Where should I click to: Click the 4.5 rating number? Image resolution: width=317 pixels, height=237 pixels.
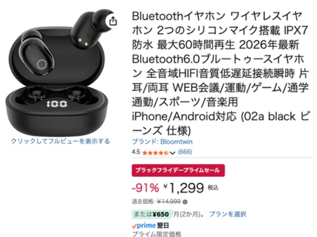coord(136,152)
